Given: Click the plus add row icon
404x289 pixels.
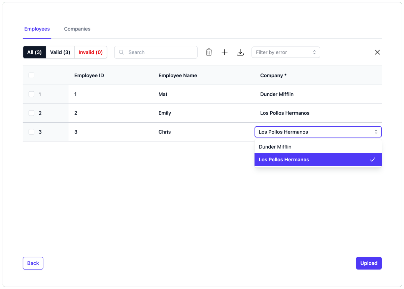Looking at the screenshot, I should pos(225,52).
